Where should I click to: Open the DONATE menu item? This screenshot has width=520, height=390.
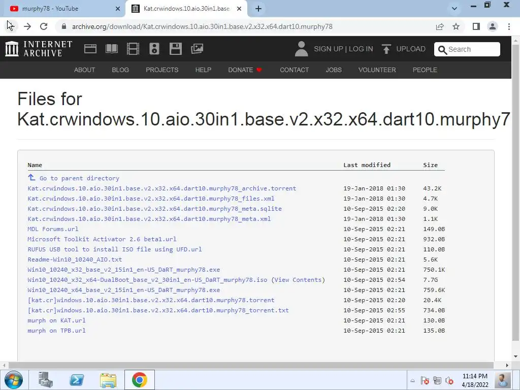pyautogui.click(x=245, y=70)
